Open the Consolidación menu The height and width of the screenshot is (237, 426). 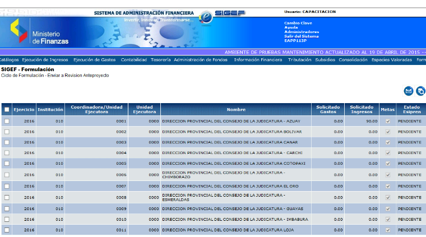353,60
